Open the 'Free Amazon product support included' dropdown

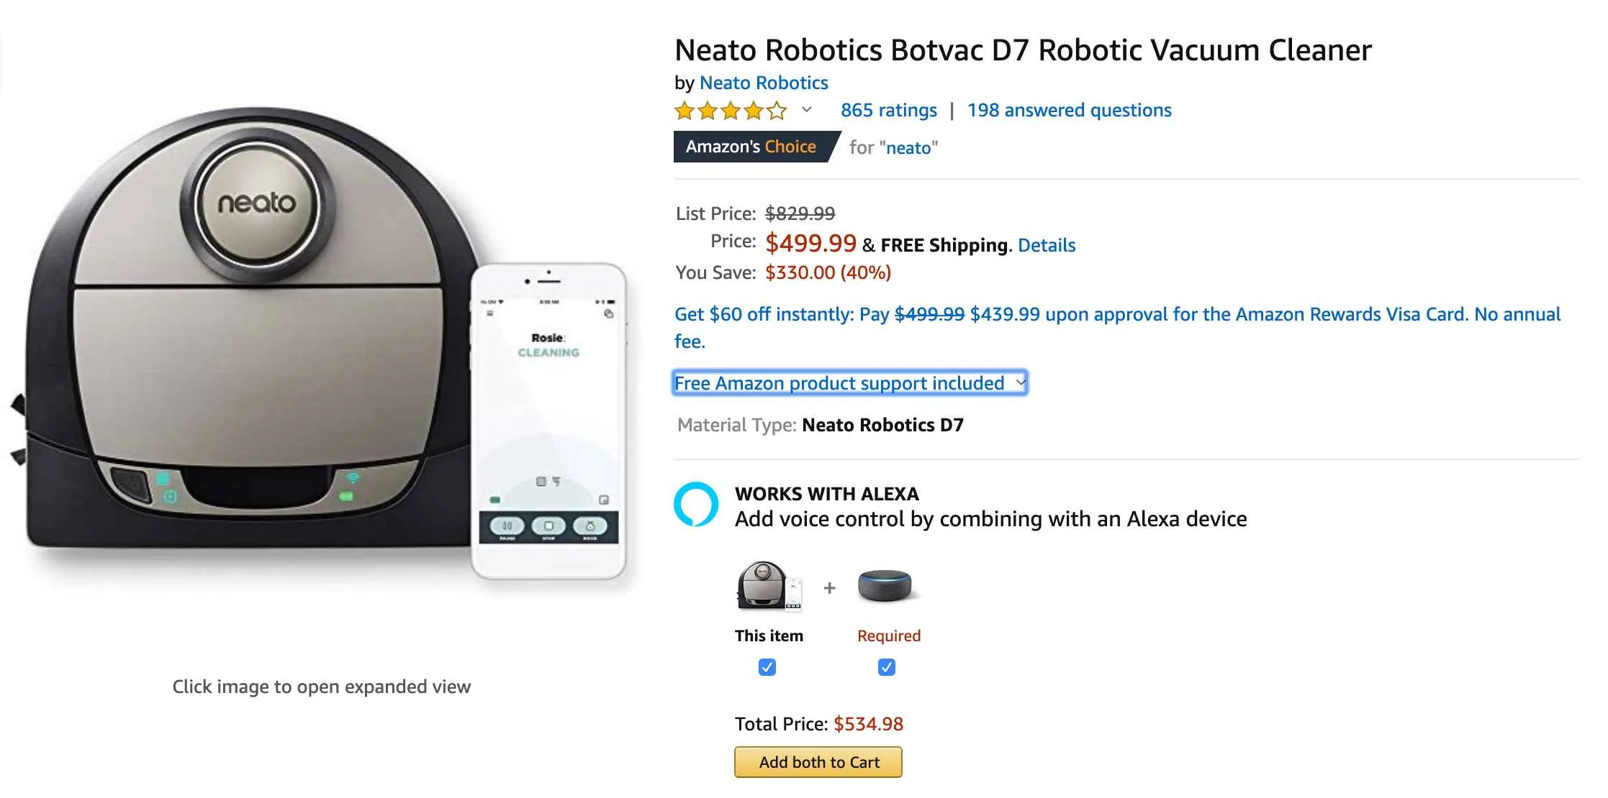[851, 382]
